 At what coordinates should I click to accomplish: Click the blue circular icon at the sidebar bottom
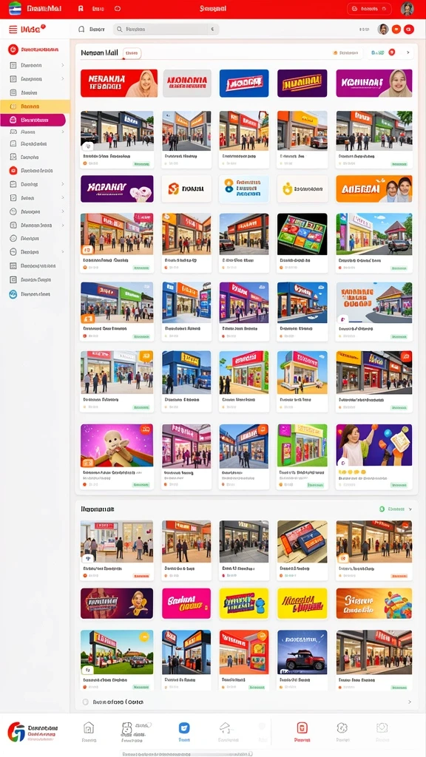point(13,294)
